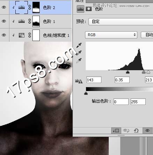Click the histogram warning recalculate icon
The height and width of the screenshot is (155, 153).
[79, 81]
